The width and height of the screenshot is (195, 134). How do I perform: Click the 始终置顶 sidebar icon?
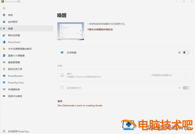[4, 22]
